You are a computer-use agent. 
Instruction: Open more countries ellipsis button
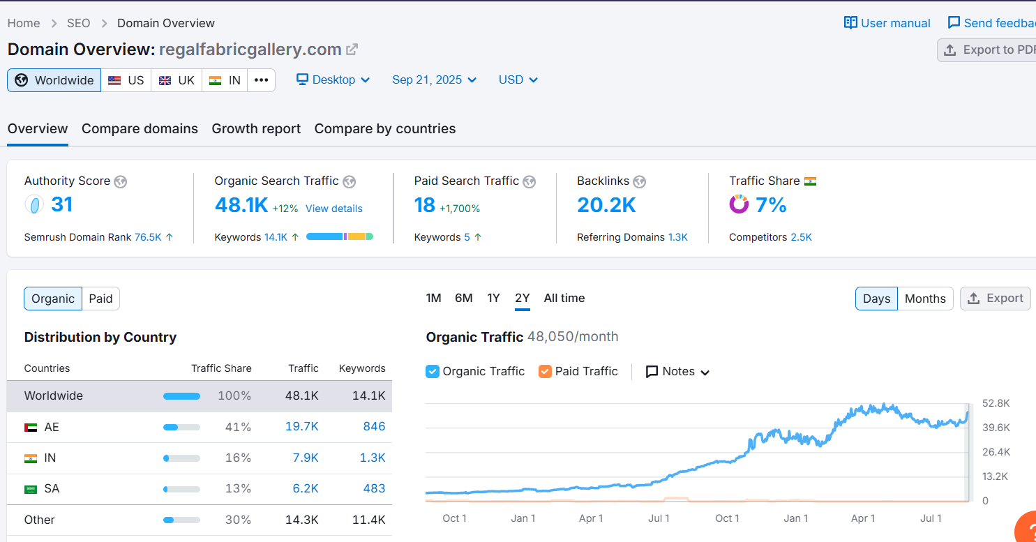pyautogui.click(x=261, y=80)
